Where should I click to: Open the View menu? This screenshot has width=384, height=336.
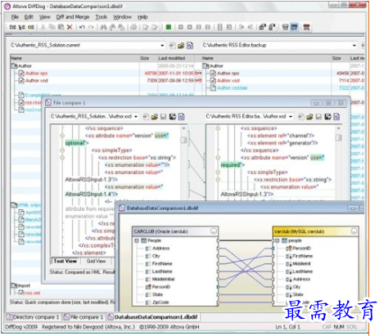coord(45,17)
